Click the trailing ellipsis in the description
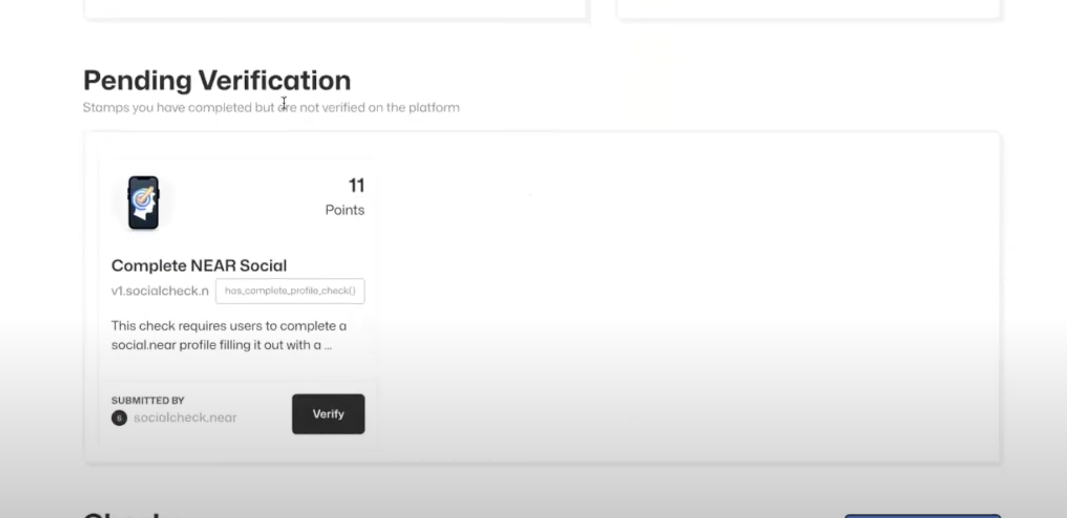Screen dimensions: 1067x518 (328, 346)
